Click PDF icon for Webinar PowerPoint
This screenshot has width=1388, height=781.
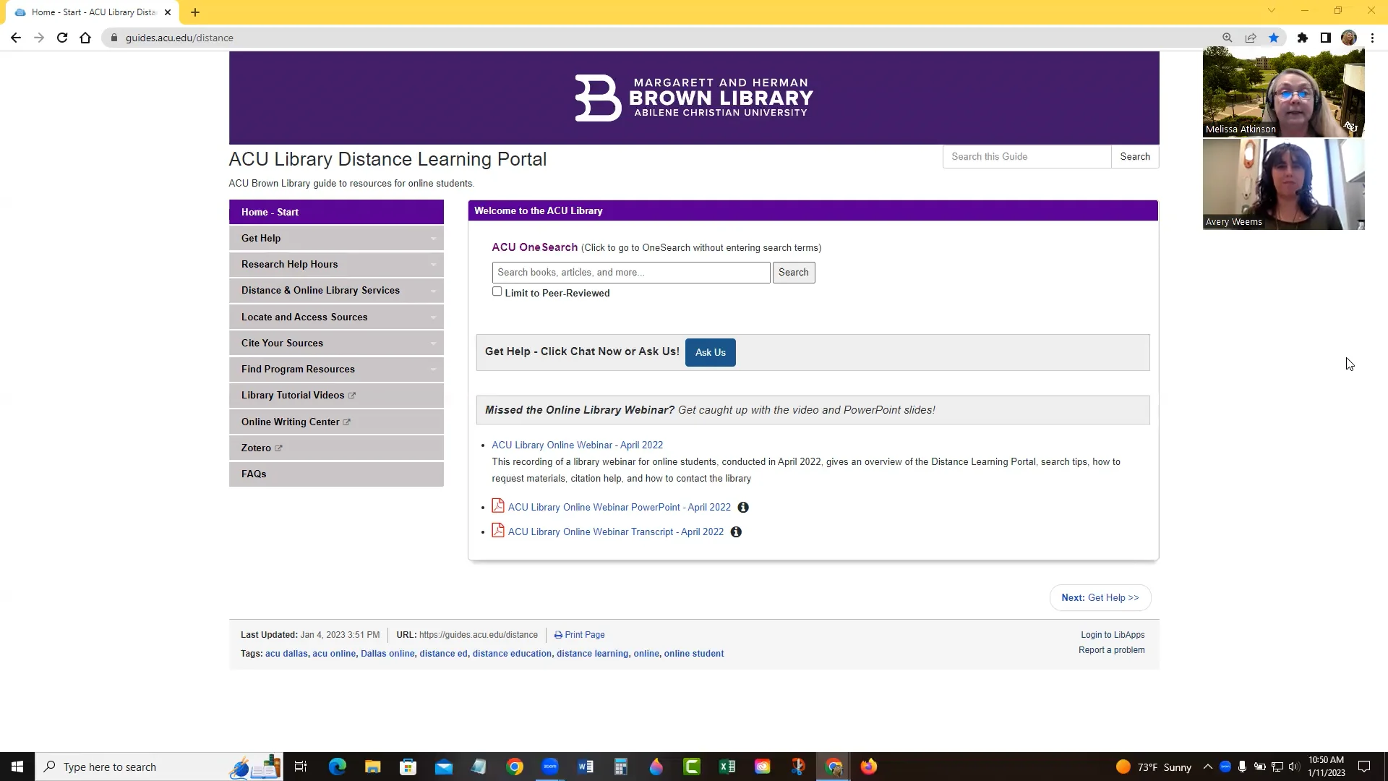(498, 506)
